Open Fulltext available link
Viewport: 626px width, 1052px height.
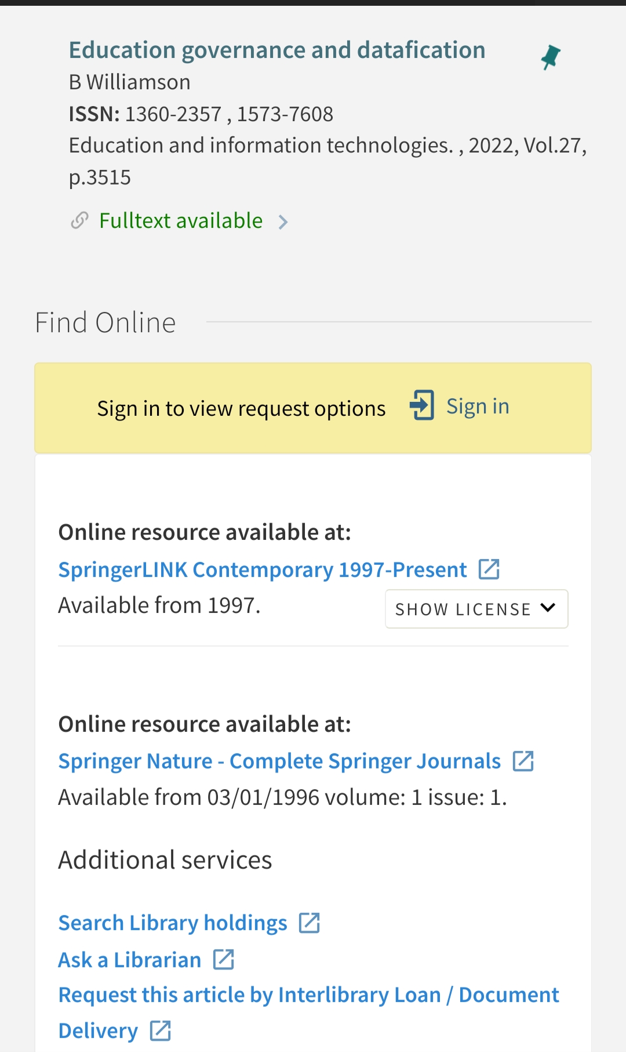[x=181, y=221]
